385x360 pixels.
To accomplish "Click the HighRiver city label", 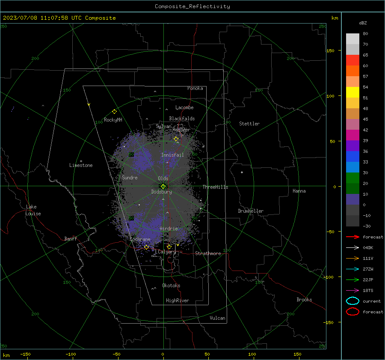I will click(178, 300).
